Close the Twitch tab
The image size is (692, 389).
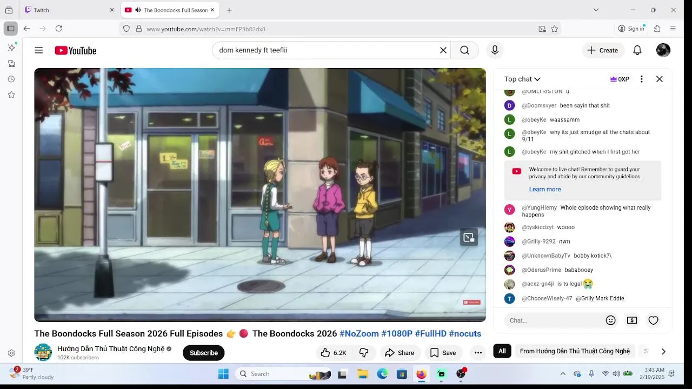pos(112,10)
